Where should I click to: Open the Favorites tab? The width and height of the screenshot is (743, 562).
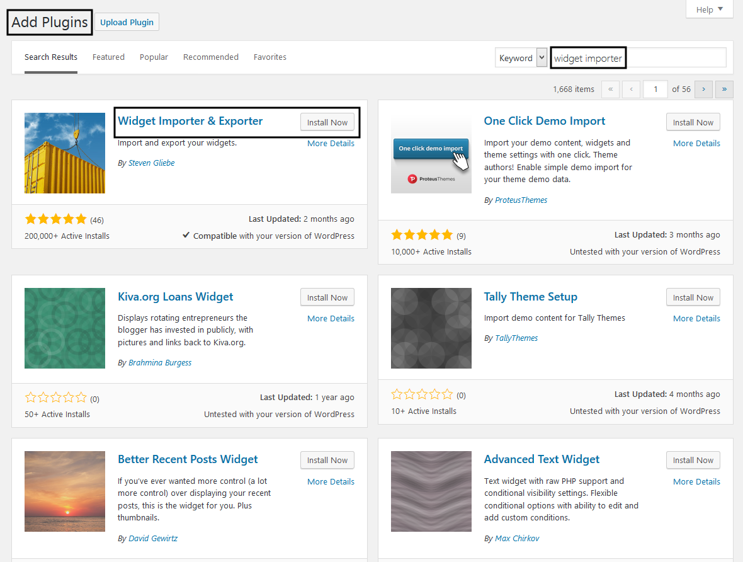[269, 57]
